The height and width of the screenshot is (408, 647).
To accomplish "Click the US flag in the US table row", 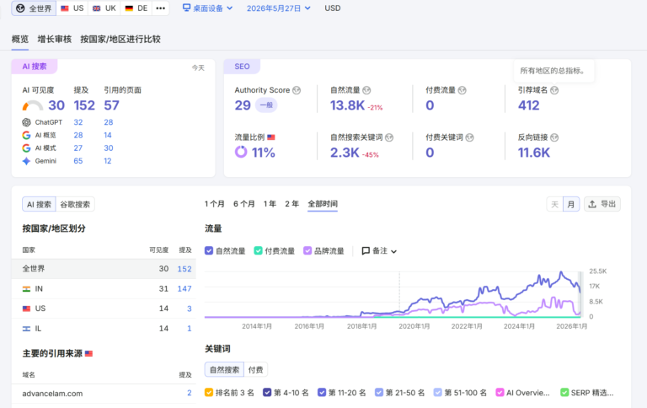I will (x=26, y=309).
